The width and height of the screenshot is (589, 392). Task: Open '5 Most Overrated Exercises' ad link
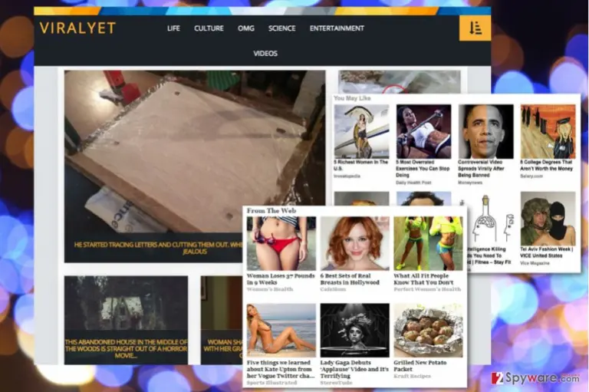click(423, 169)
